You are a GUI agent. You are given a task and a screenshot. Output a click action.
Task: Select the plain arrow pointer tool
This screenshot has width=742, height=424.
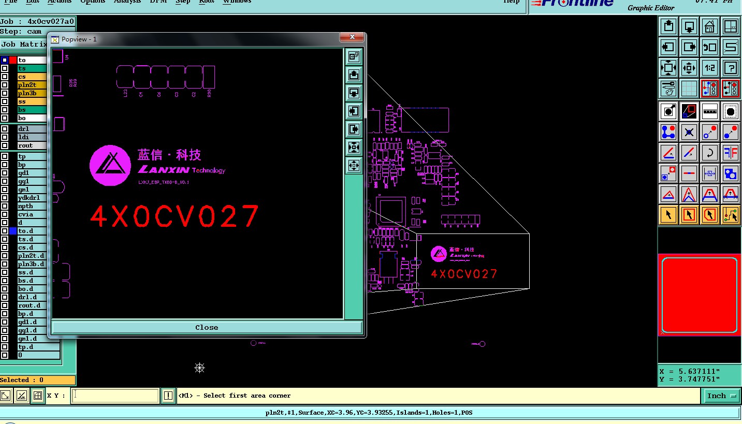point(668,215)
